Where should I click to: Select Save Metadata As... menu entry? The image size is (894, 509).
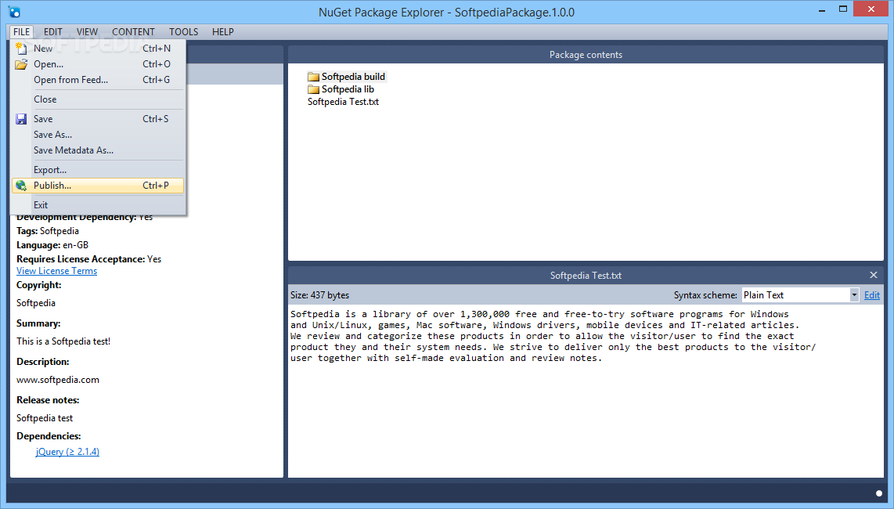coord(98,150)
